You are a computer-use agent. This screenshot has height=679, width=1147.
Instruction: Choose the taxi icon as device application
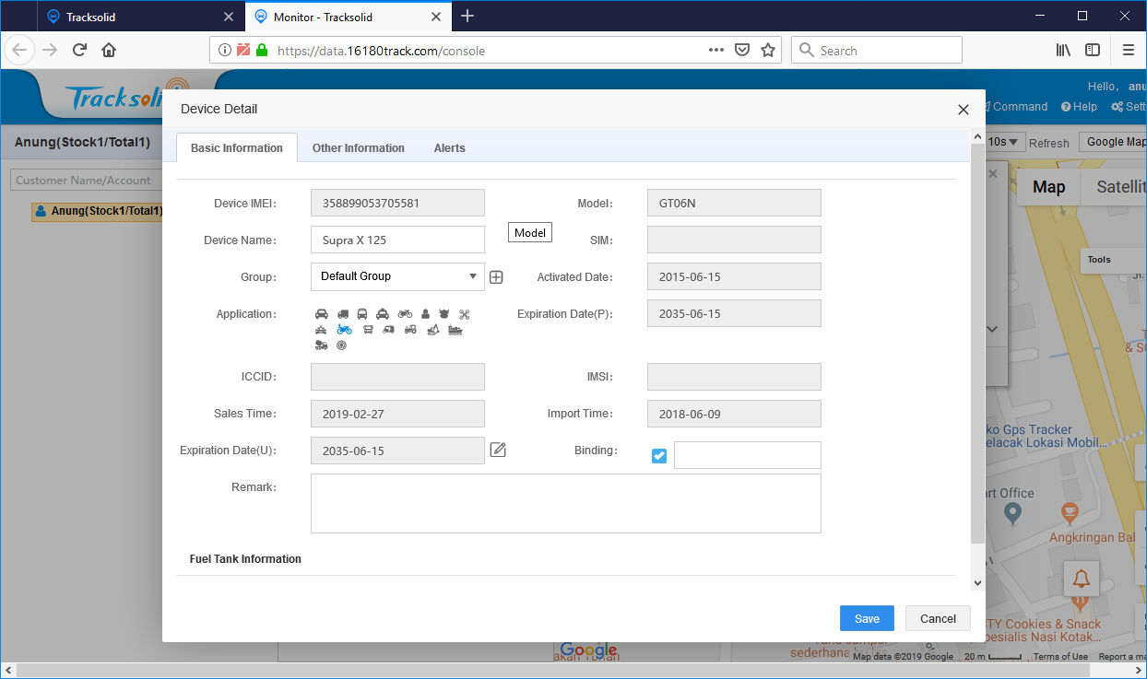[383, 314]
